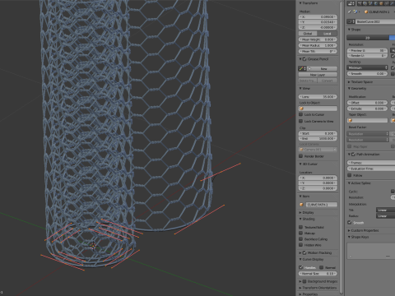Screen dimensions: 395x296
Task: Click the Normal Size slider field
Action: point(318,274)
